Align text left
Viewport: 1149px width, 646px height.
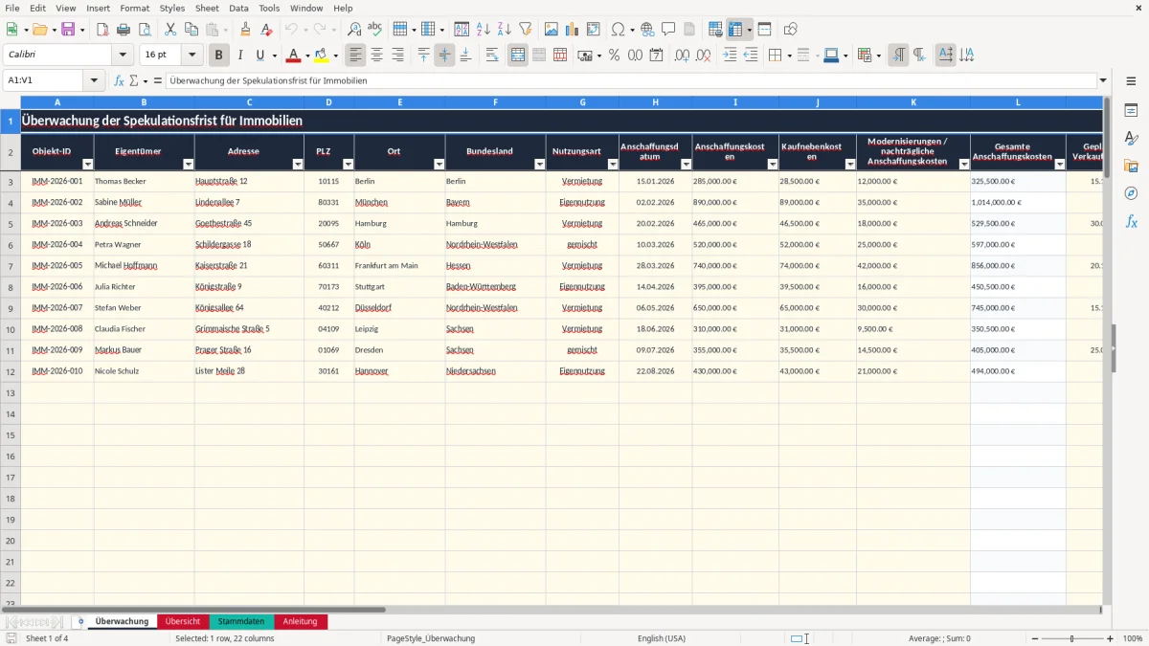pyautogui.click(x=356, y=56)
